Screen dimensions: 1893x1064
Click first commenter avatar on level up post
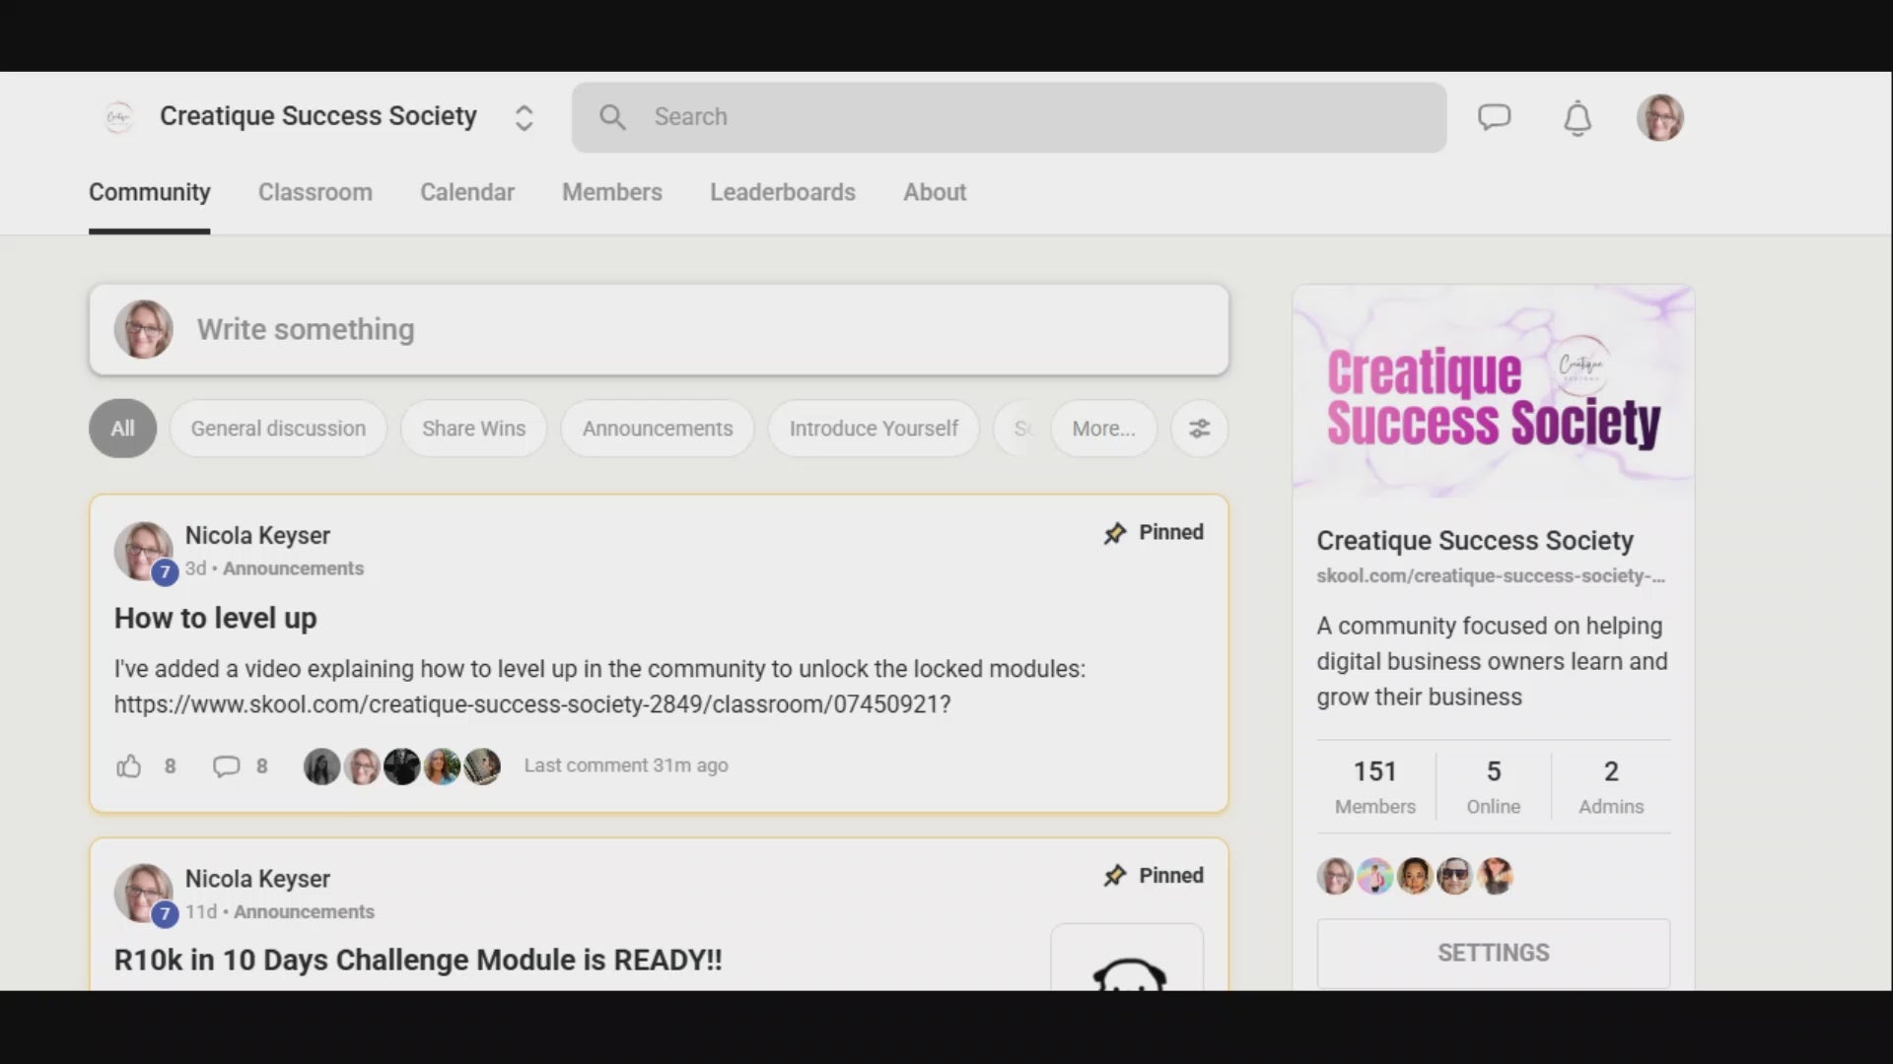(x=321, y=766)
